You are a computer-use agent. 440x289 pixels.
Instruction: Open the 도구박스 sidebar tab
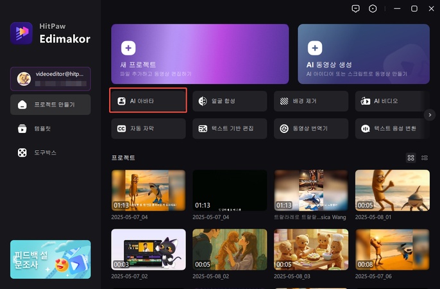click(51, 153)
